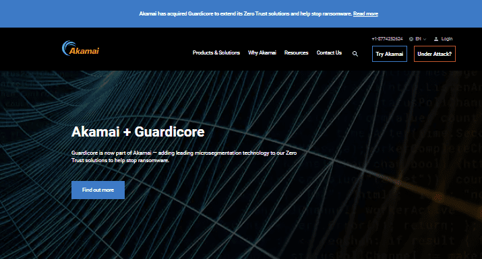Click the Akamai logo
Screen dimensions: 482x259
[x=80, y=48]
